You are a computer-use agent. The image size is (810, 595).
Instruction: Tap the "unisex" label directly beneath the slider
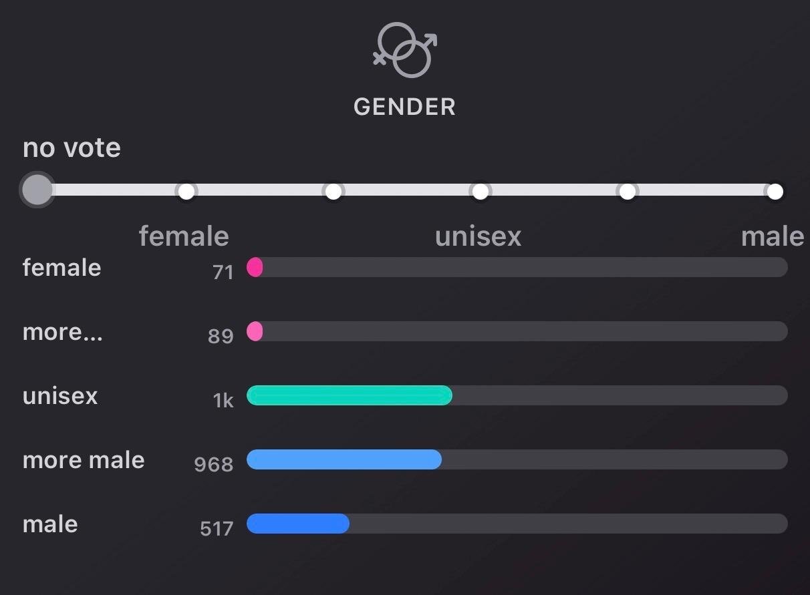[478, 236]
